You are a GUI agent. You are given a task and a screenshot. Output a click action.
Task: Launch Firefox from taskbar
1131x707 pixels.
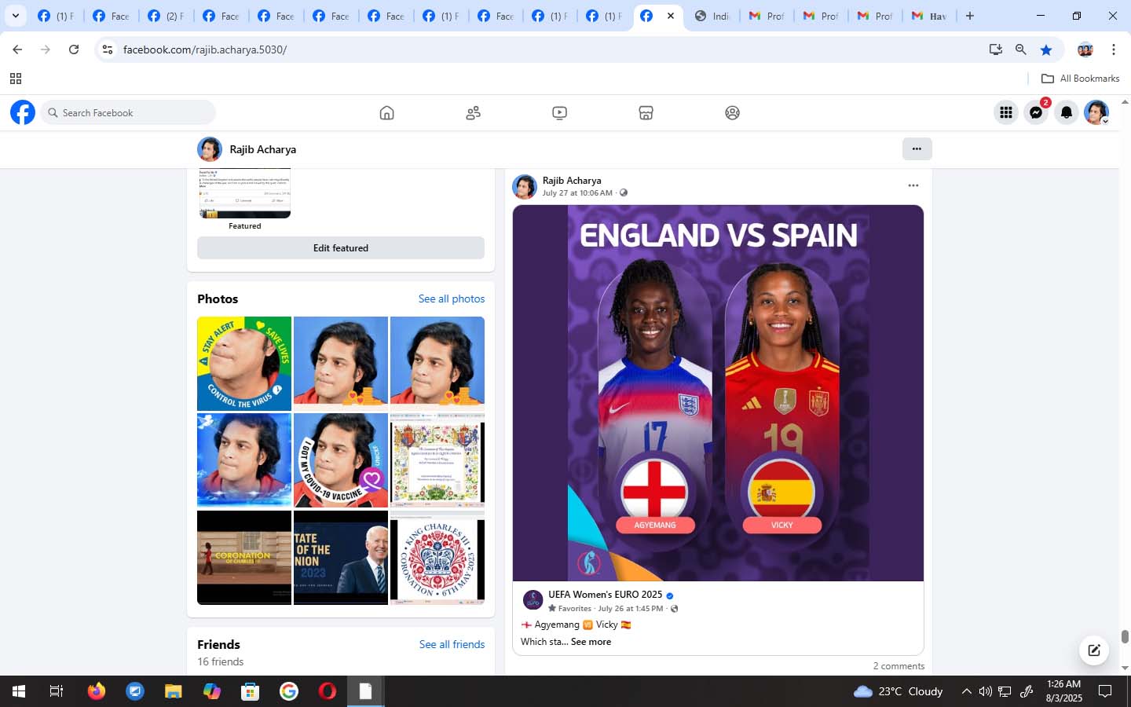[x=97, y=691]
